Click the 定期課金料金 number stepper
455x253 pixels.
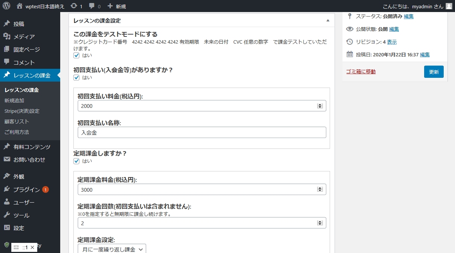[x=320, y=189]
